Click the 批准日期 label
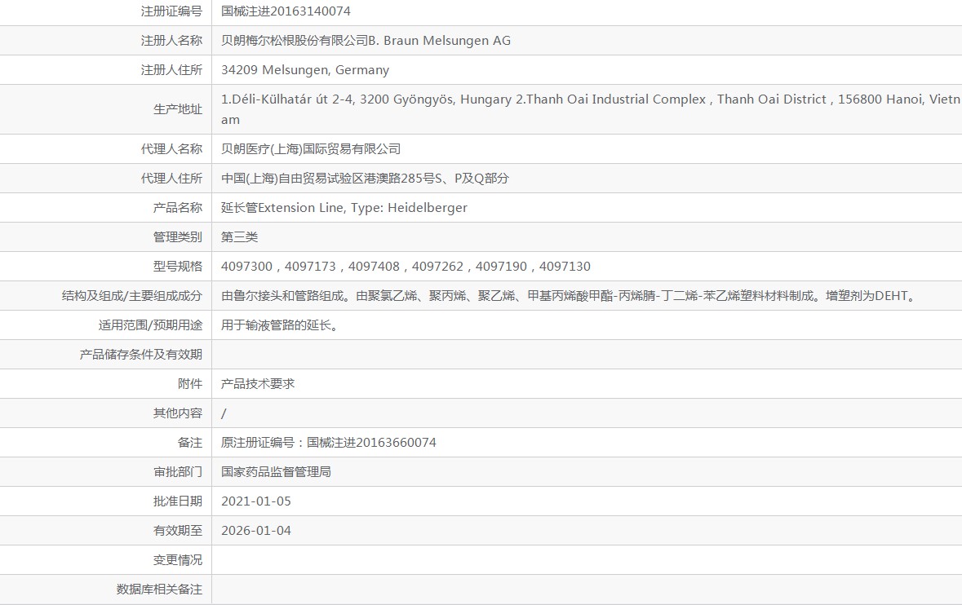 point(177,501)
